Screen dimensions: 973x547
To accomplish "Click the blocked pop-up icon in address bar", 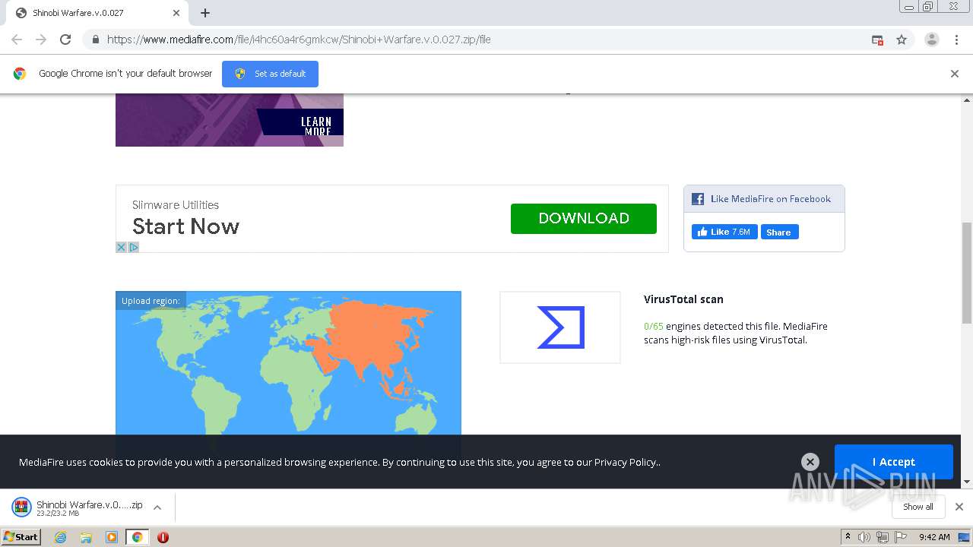I will 877,40.
